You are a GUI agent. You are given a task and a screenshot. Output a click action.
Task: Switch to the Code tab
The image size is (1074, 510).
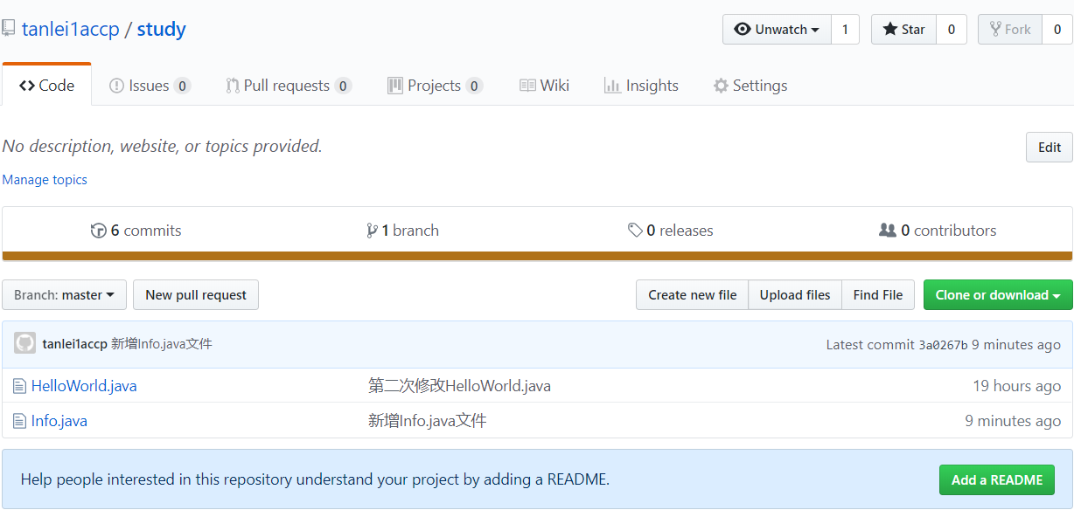(46, 86)
